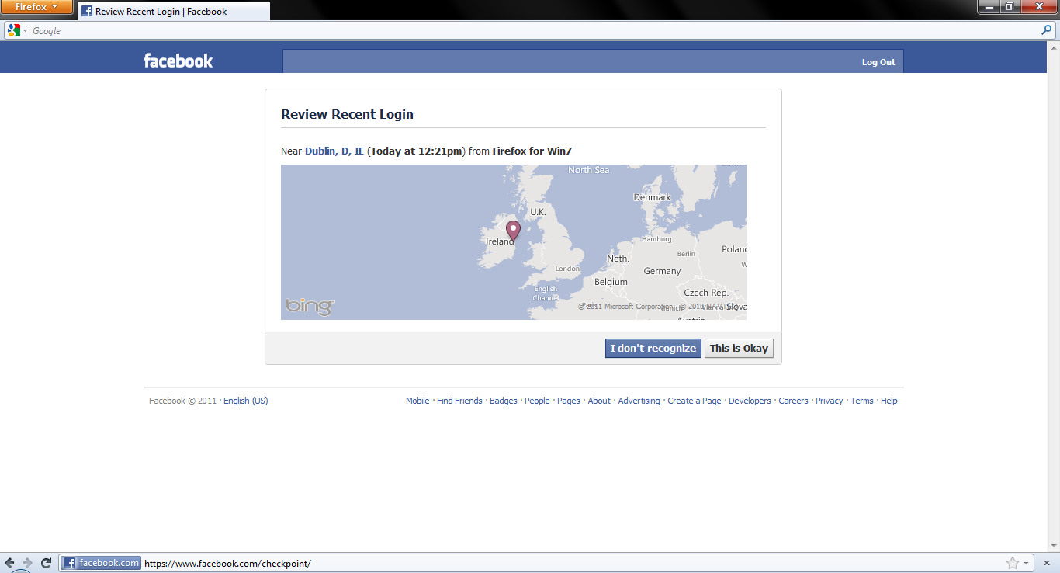Viewport: 1060px width, 573px height.
Task: Click the red map pin on Dublin
Action: (x=513, y=231)
